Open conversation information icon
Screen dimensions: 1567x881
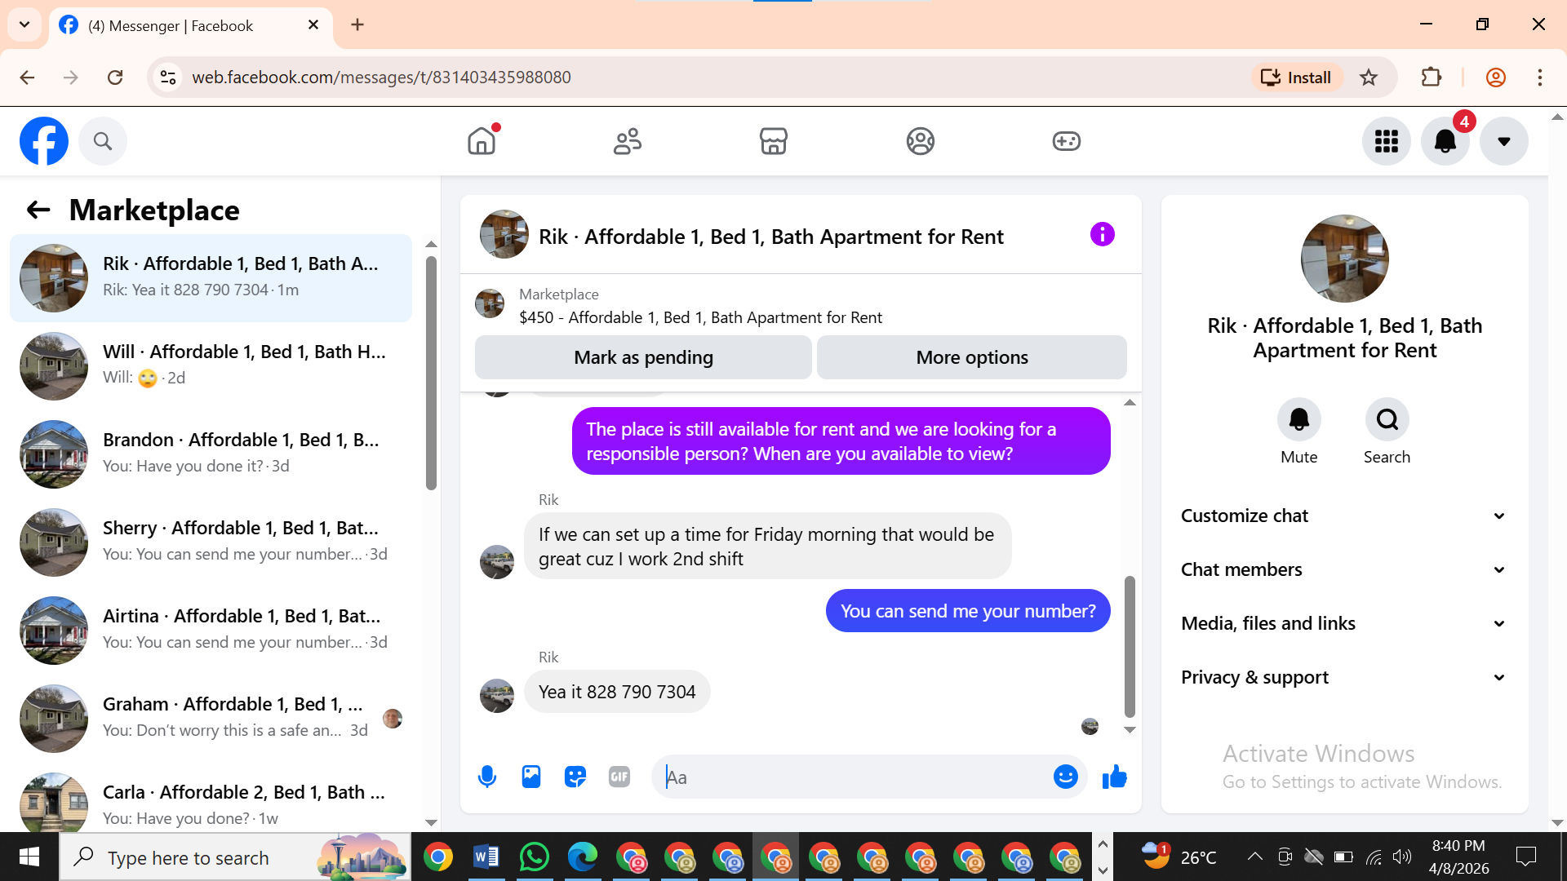(x=1102, y=235)
